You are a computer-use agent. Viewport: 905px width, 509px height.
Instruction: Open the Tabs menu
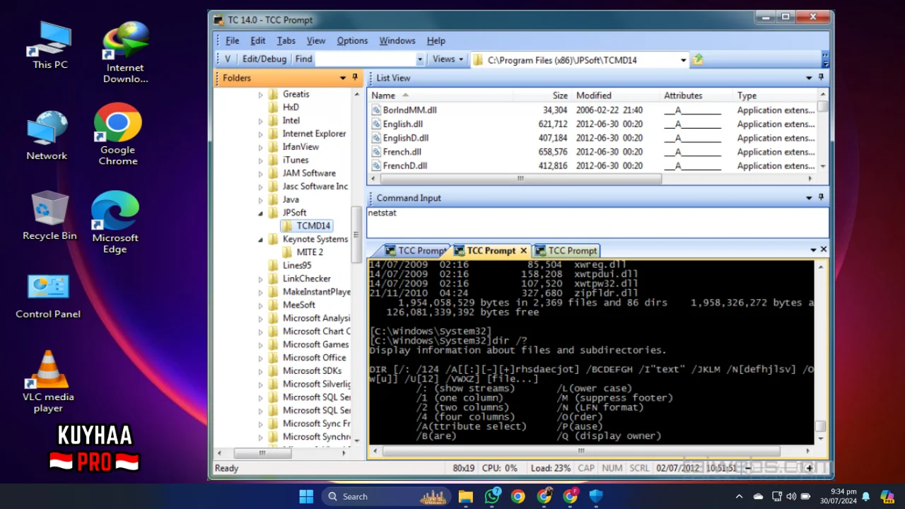point(286,40)
